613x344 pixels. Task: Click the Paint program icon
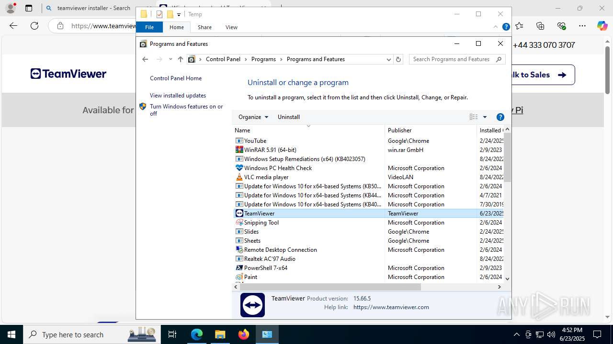239,277
